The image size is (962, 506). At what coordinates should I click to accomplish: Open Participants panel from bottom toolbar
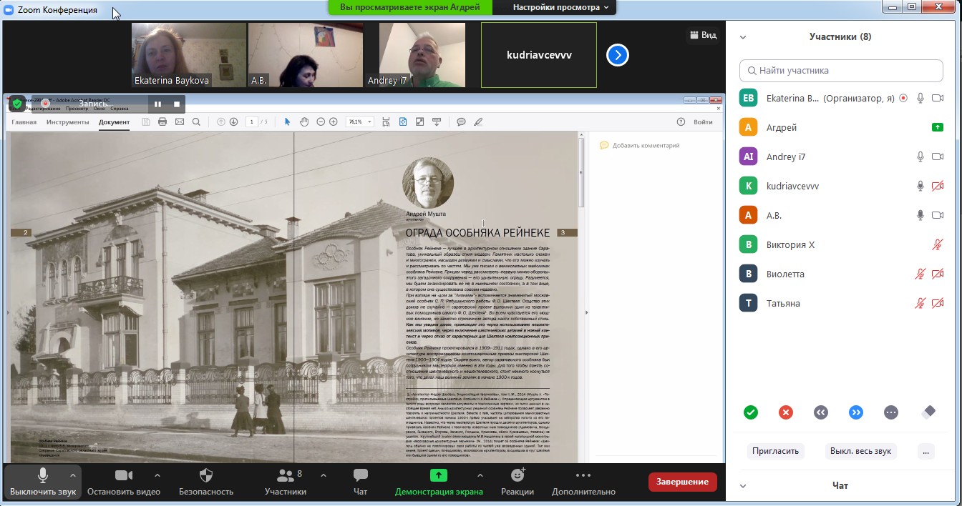pyautogui.click(x=285, y=476)
